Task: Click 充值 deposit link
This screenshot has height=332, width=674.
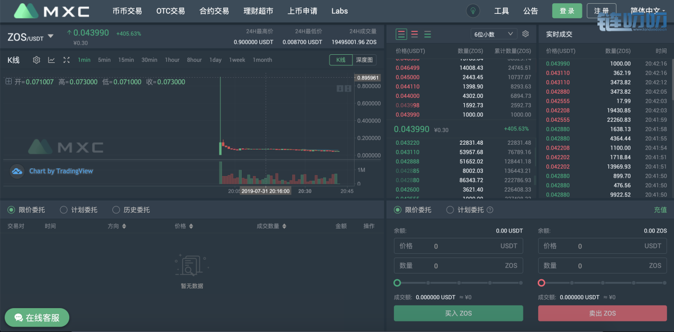Action: click(660, 210)
